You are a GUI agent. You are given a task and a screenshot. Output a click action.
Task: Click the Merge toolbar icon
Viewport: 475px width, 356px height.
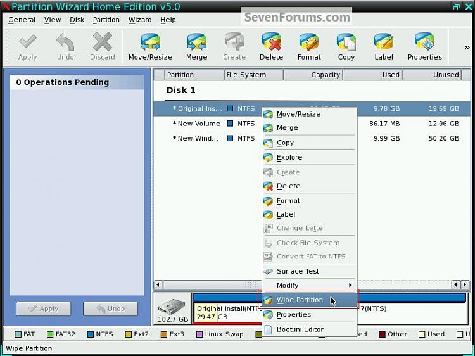196,42
